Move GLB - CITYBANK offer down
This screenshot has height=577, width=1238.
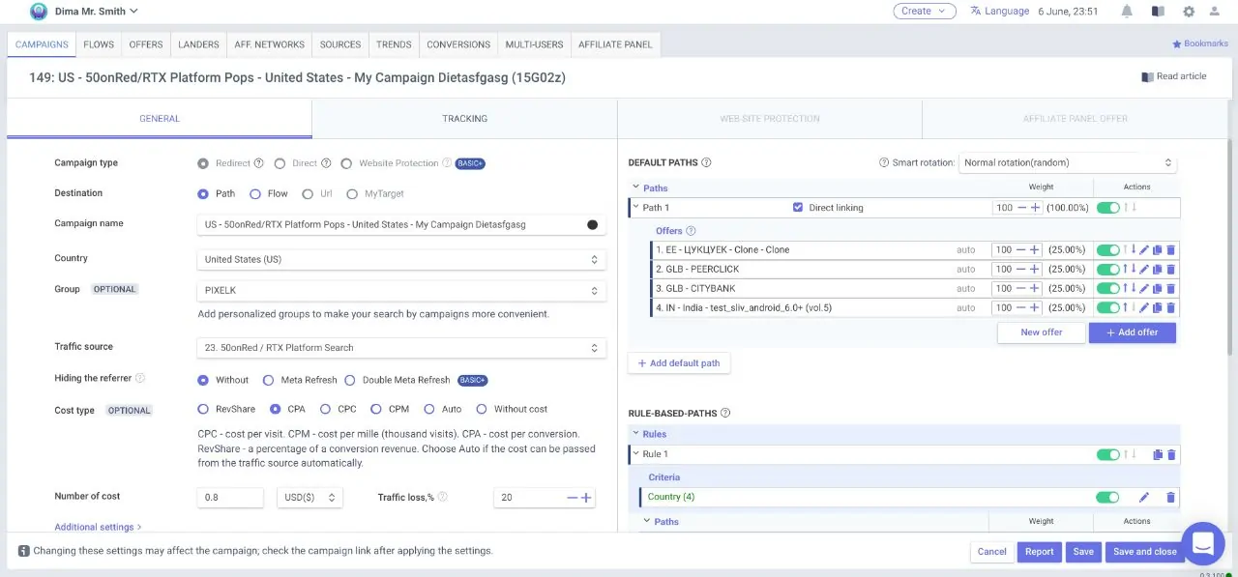tap(1134, 289)
